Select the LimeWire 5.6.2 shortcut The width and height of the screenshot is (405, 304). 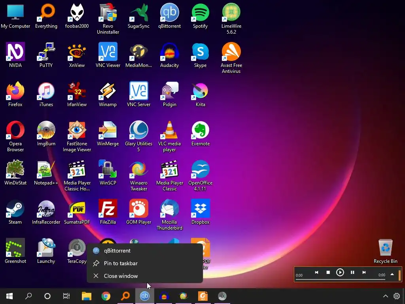click(231, 19)
